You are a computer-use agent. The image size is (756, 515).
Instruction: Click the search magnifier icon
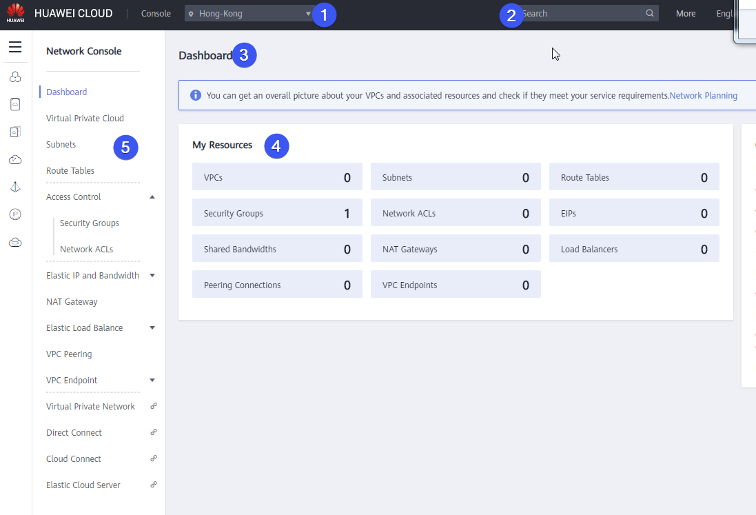click(649, 13)
